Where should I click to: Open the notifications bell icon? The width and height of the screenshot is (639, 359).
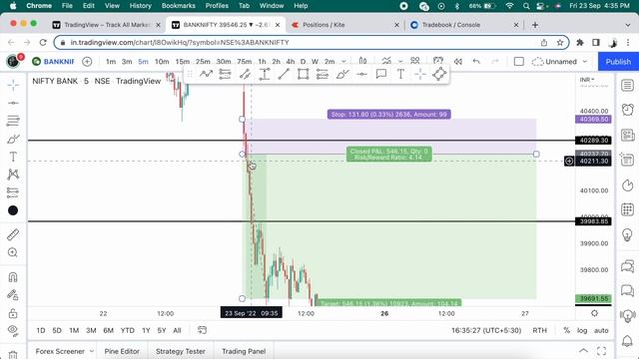tap(628, 341)
